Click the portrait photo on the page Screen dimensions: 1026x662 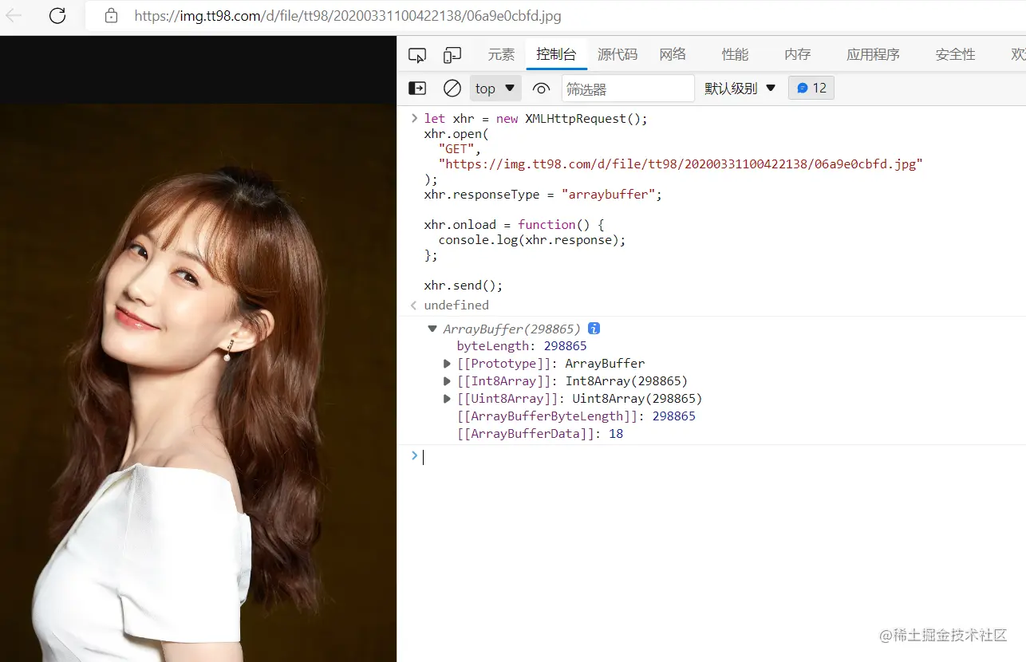[198, 383]
